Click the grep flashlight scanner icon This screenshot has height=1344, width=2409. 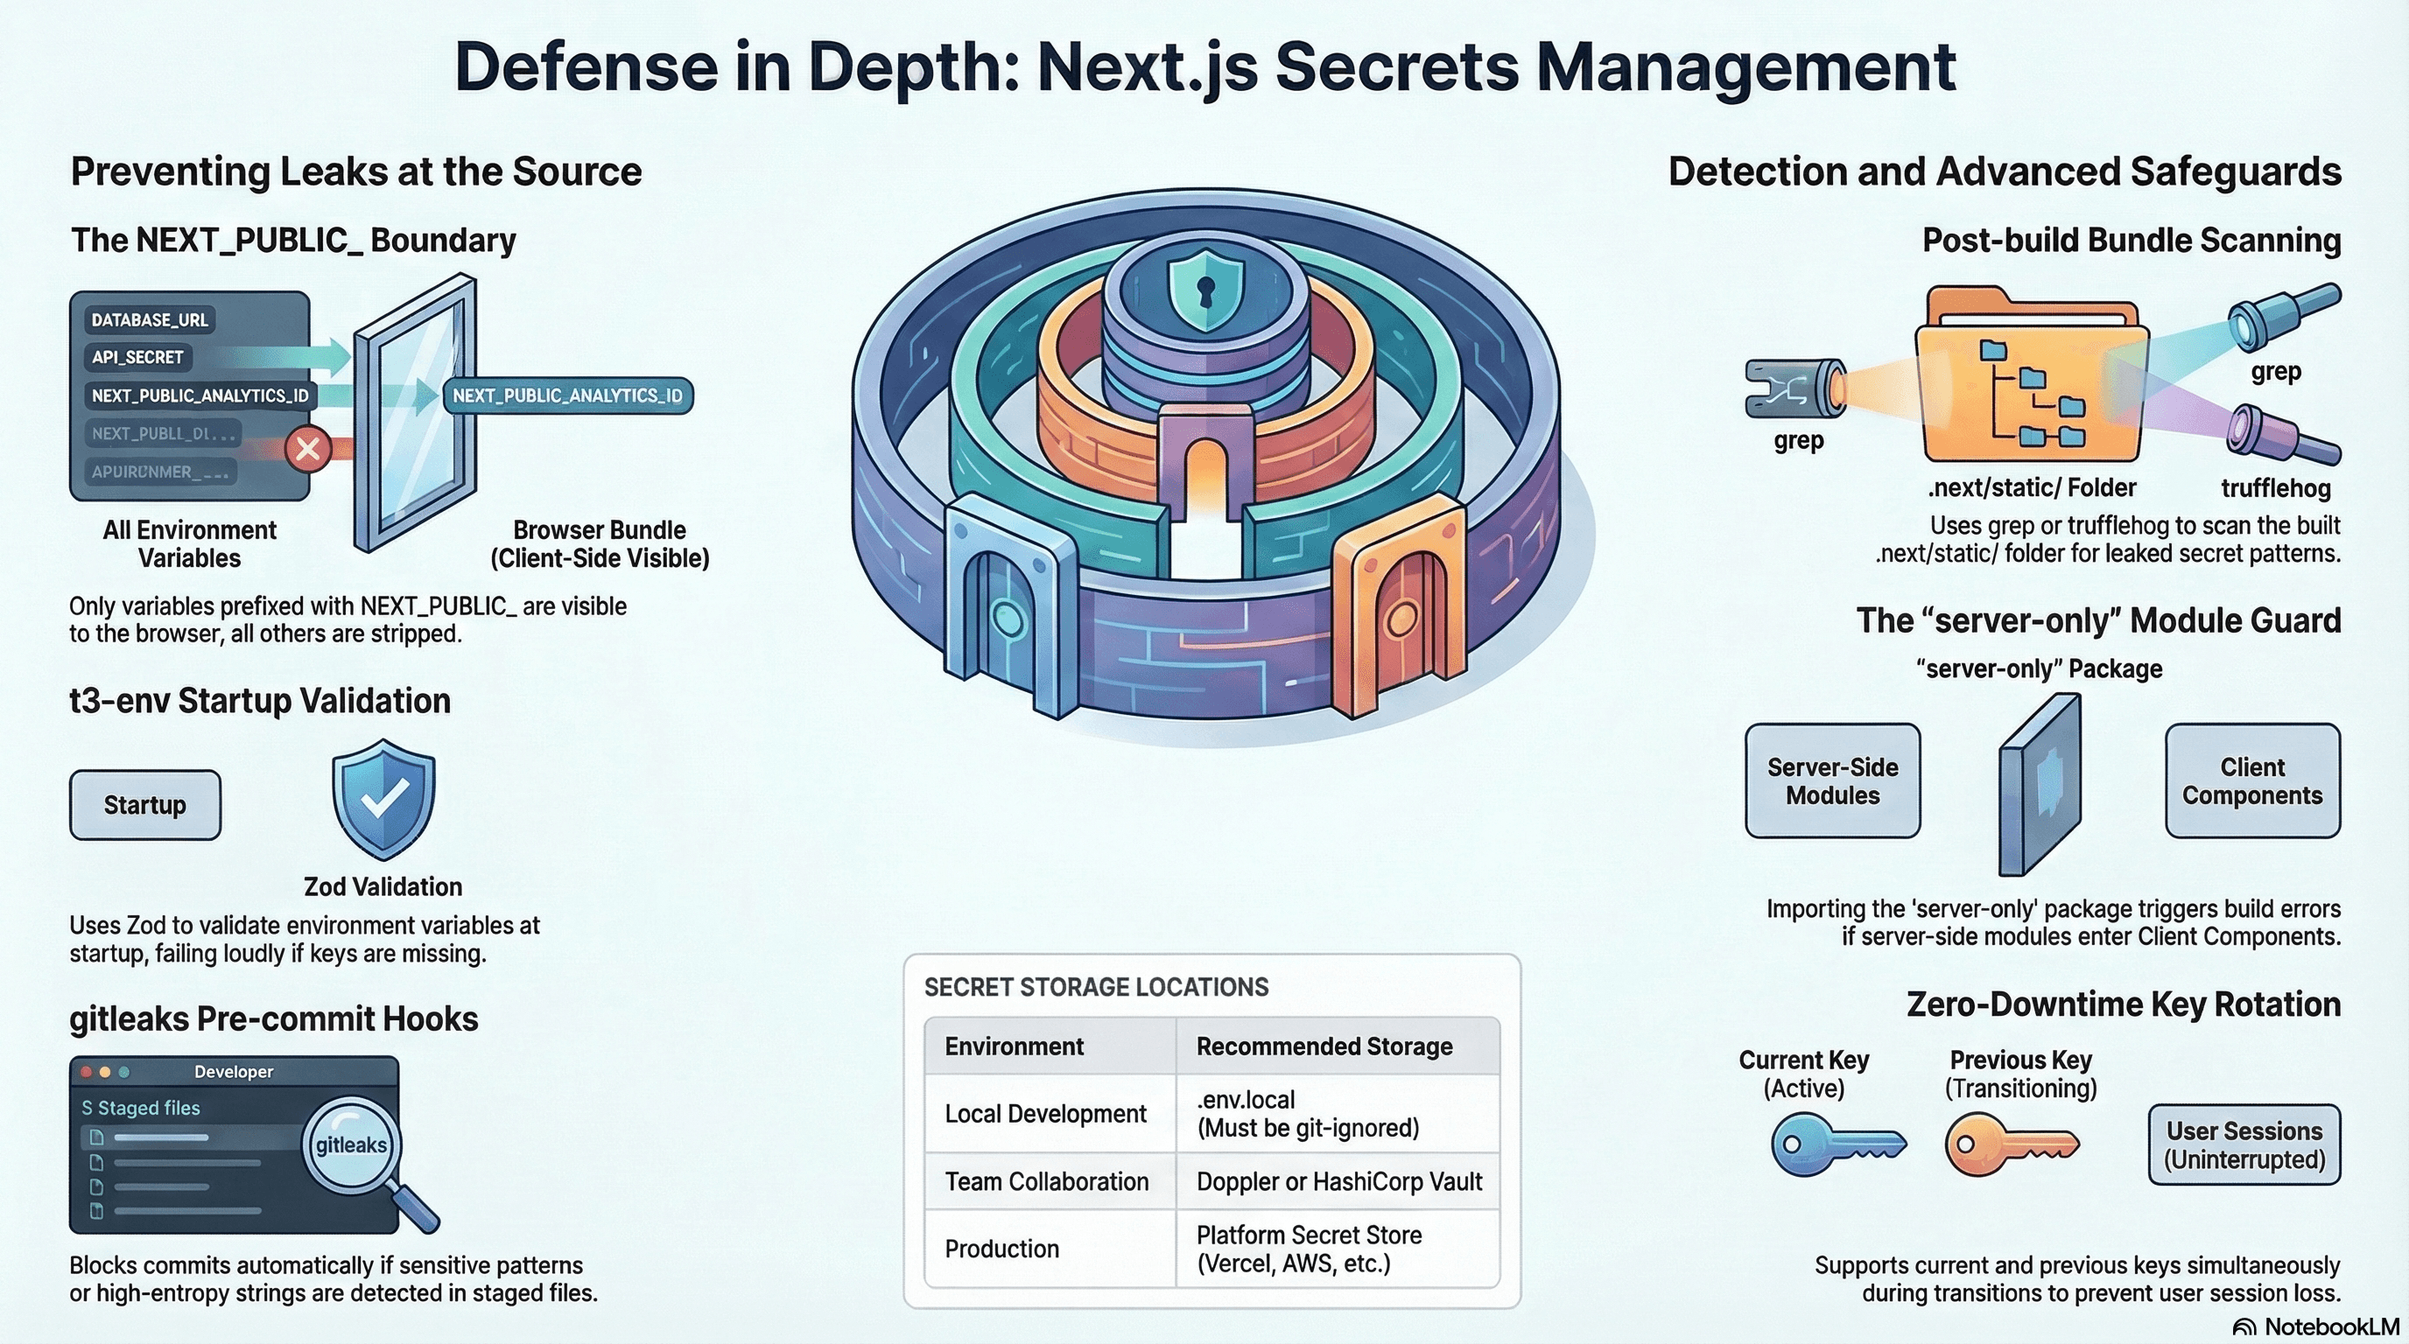[x=1794, y=388]
